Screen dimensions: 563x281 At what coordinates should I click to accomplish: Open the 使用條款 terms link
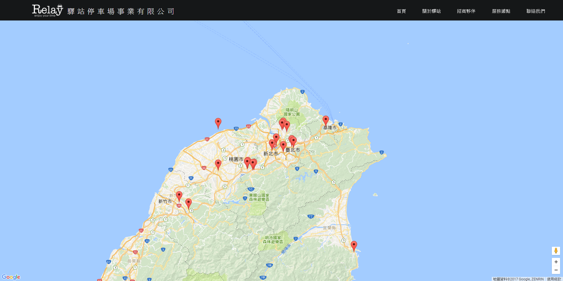click(554, 279)
